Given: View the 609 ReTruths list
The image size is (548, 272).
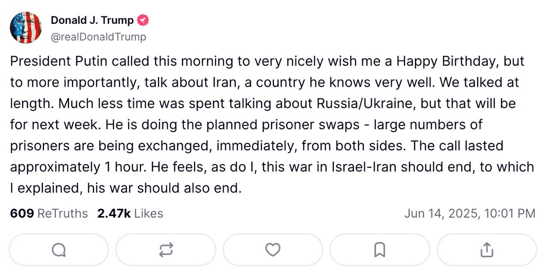Looking at the screenshot, I should [x=49, y=213].
